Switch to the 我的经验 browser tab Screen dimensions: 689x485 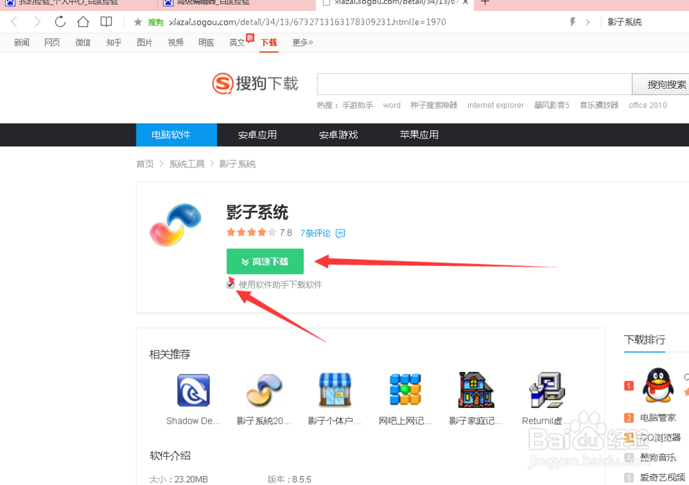[79, 2]
